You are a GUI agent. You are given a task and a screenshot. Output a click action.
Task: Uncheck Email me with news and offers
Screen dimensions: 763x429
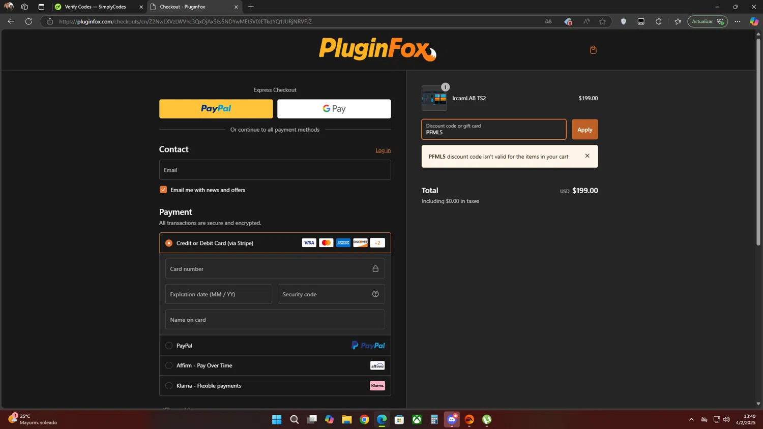(x=163, y=190)
